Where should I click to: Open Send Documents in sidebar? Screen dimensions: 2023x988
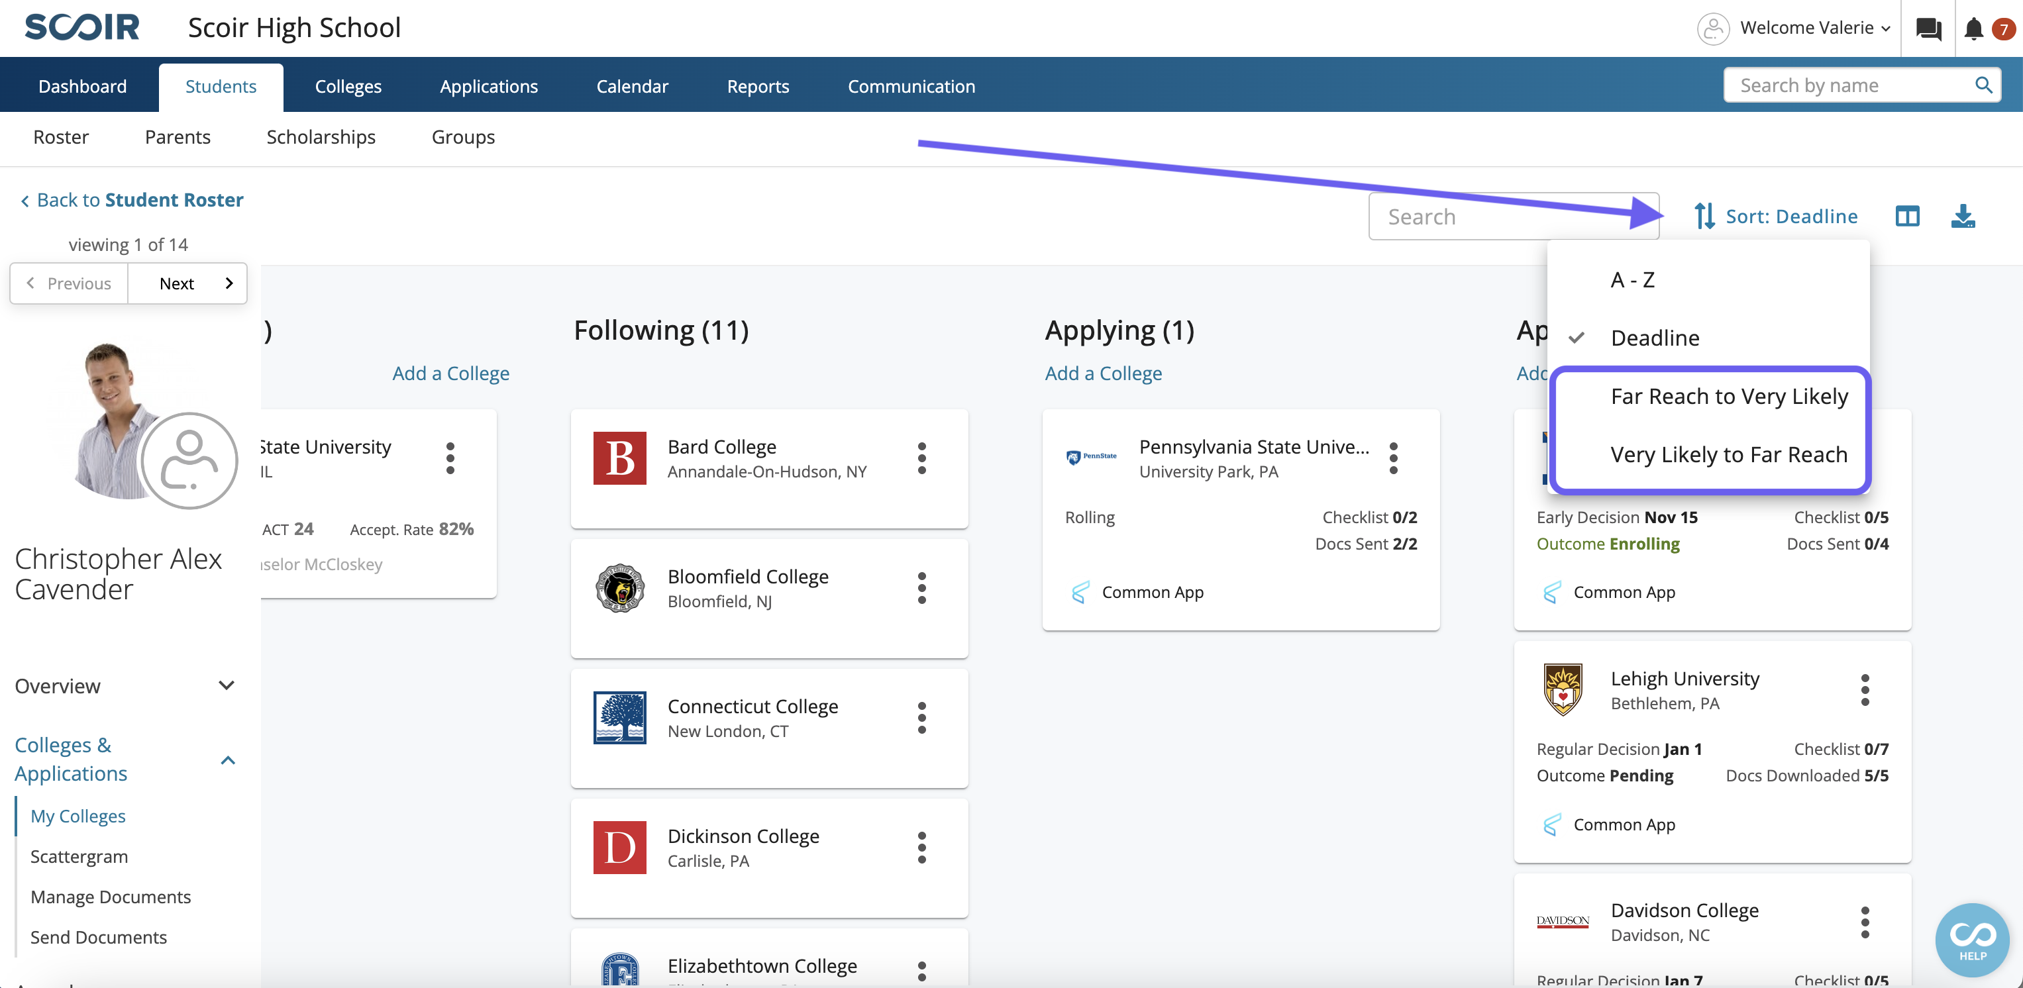pos(98,938)
